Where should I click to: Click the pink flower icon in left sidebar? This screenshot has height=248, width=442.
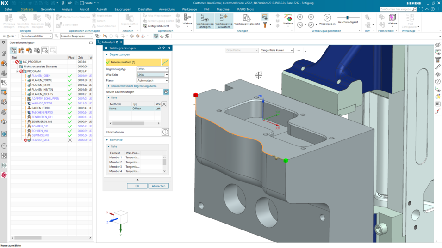coord(4,175)
